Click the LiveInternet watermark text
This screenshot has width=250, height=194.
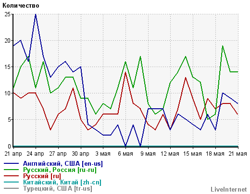229,189
